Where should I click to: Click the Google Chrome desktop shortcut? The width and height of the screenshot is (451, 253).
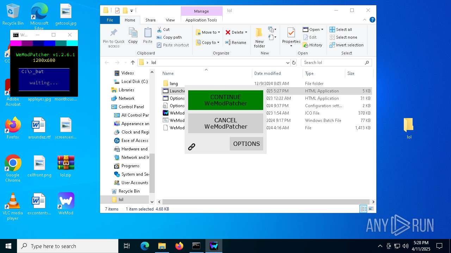(13, 168)
